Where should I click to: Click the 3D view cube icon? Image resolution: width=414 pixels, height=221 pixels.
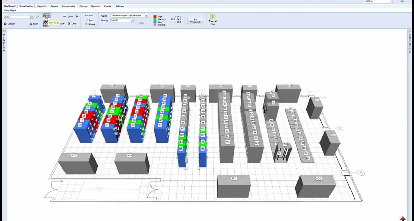[45, 16]
